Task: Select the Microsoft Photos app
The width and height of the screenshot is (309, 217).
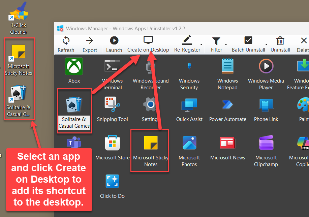Action: [x=189, y=151]
